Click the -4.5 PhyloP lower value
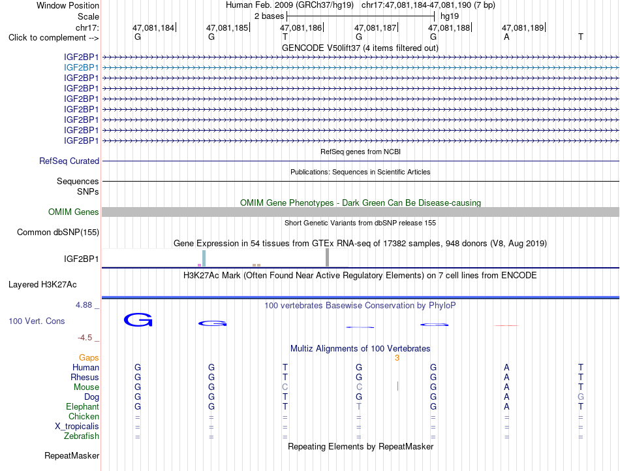 85,338
